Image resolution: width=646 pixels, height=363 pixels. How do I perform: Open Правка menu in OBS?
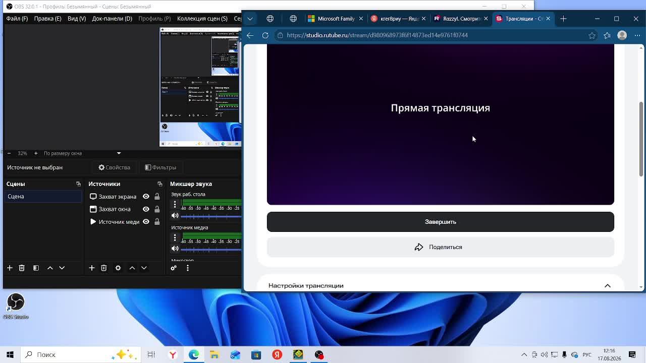47,19
